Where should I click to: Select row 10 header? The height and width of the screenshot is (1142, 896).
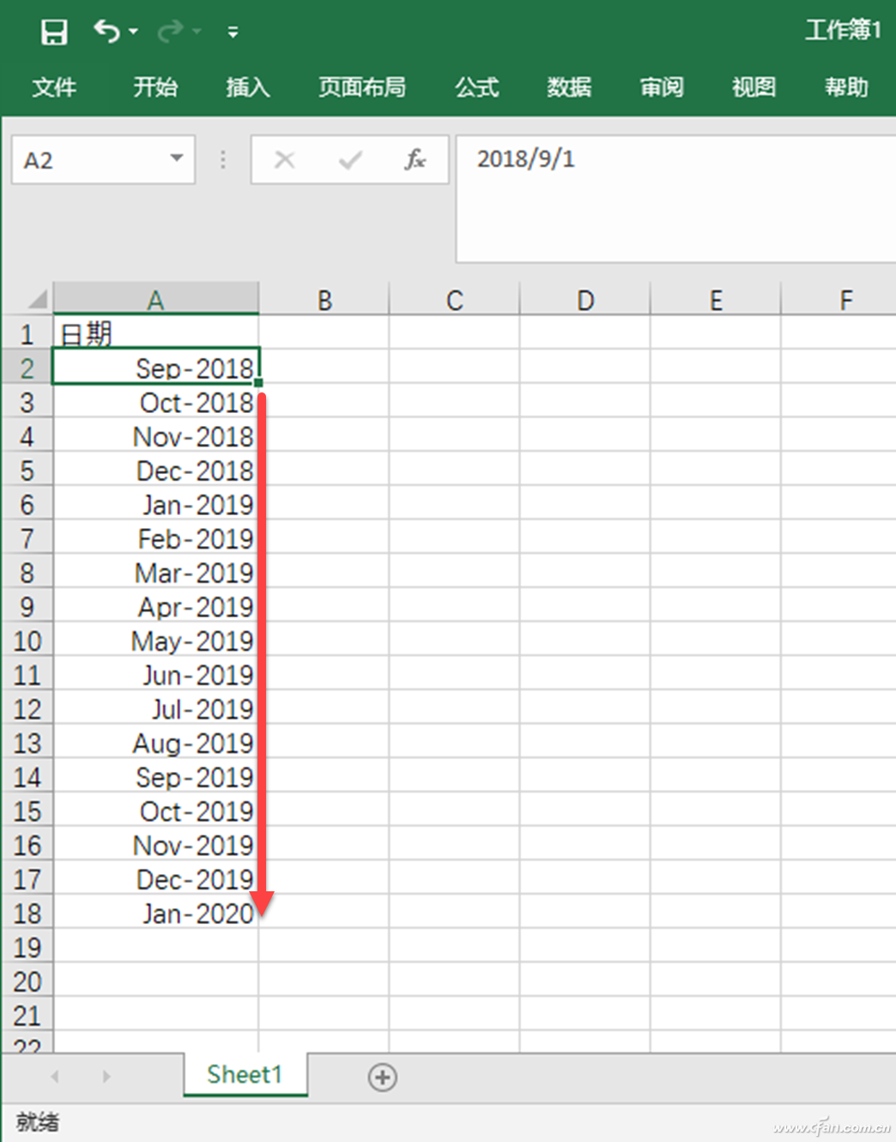27,641
